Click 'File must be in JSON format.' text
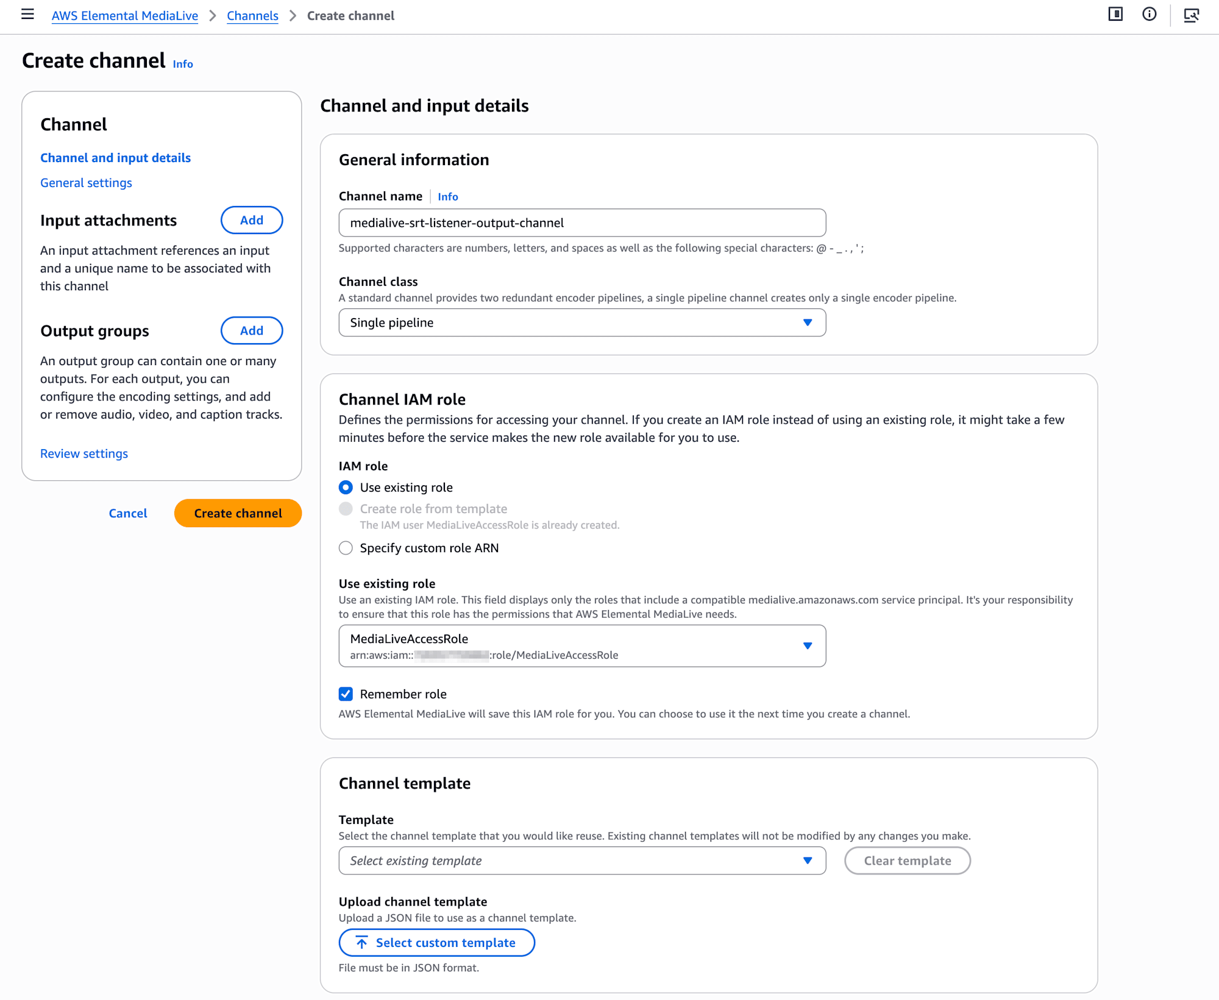 [409, 968]
